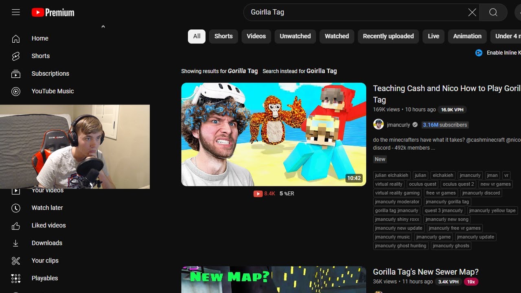Click the new vr games tag
Image resolution: width=521 pixels, height=293 pixels.
(495, 184)
